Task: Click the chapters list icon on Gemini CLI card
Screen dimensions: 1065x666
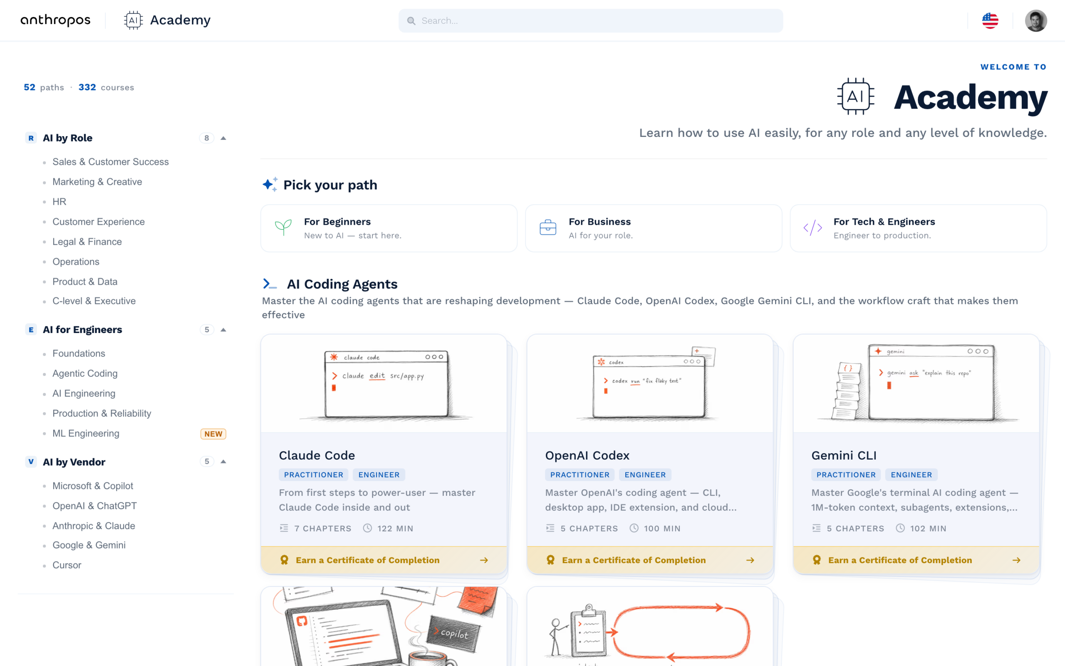Action: coord(816,528)
